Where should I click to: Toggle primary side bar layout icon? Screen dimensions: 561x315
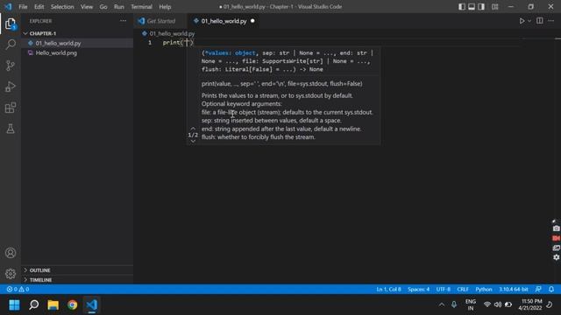pos(462,7)
